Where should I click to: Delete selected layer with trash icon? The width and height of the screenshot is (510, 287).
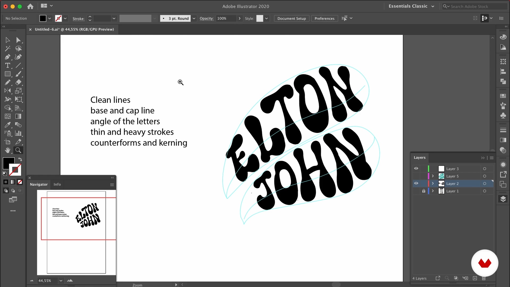pos(484,278)
